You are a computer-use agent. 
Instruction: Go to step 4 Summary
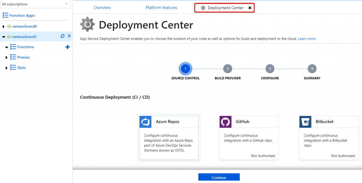312,69
